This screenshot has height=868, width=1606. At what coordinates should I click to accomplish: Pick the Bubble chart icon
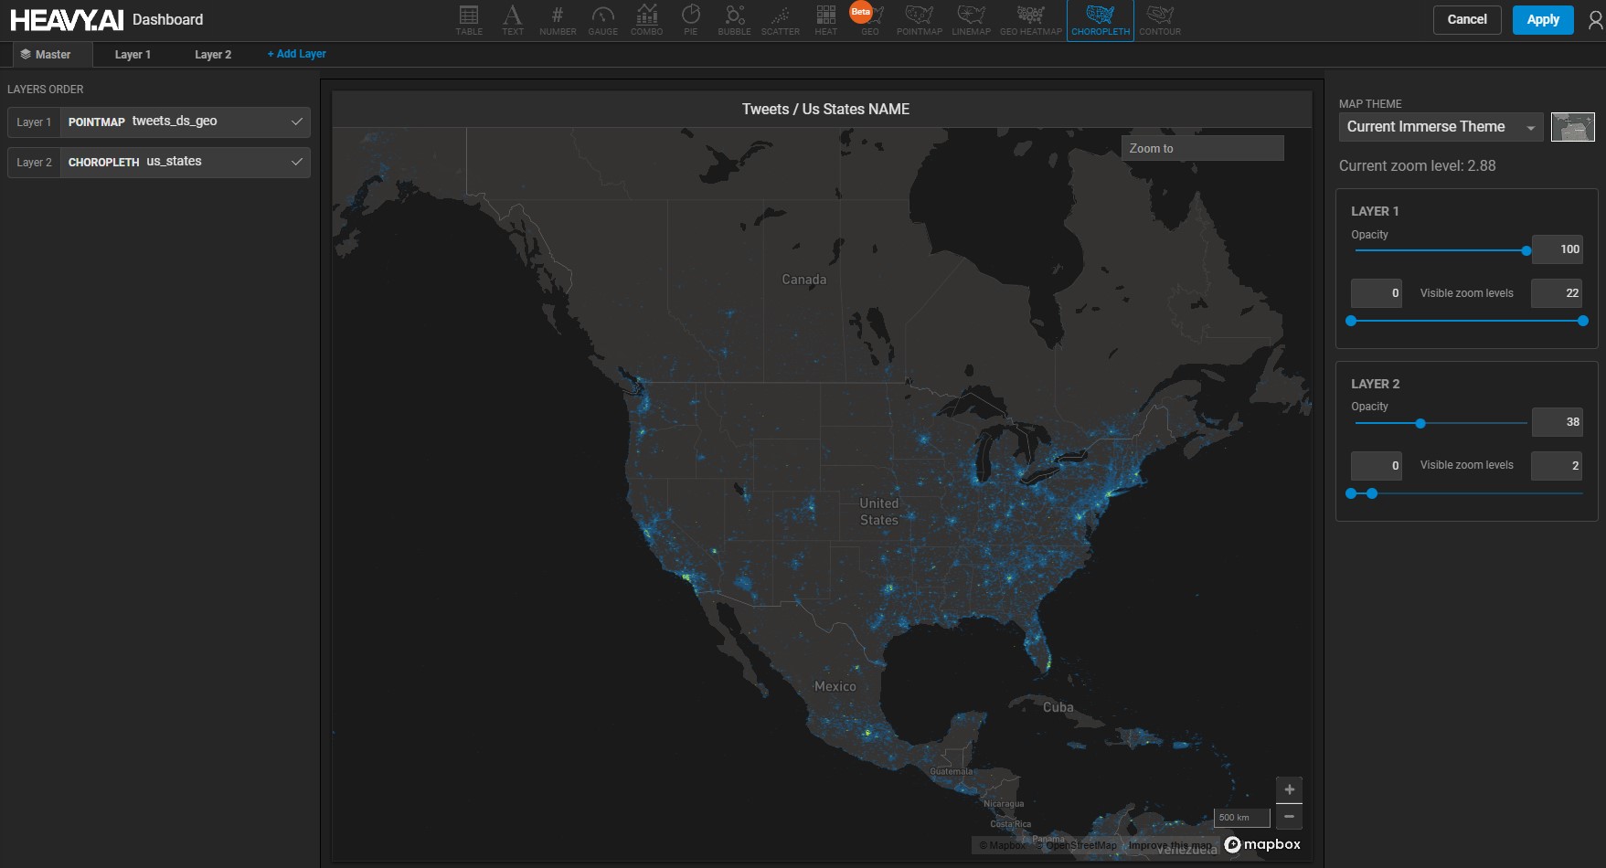pyautogui.click(x=734, y=19)
